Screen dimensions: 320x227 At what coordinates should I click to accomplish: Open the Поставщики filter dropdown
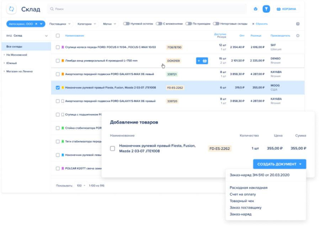60,24
